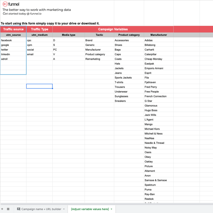Select the Generic tactic cell
This screenshot has height=213, width=213.
(x=99, y=45)
